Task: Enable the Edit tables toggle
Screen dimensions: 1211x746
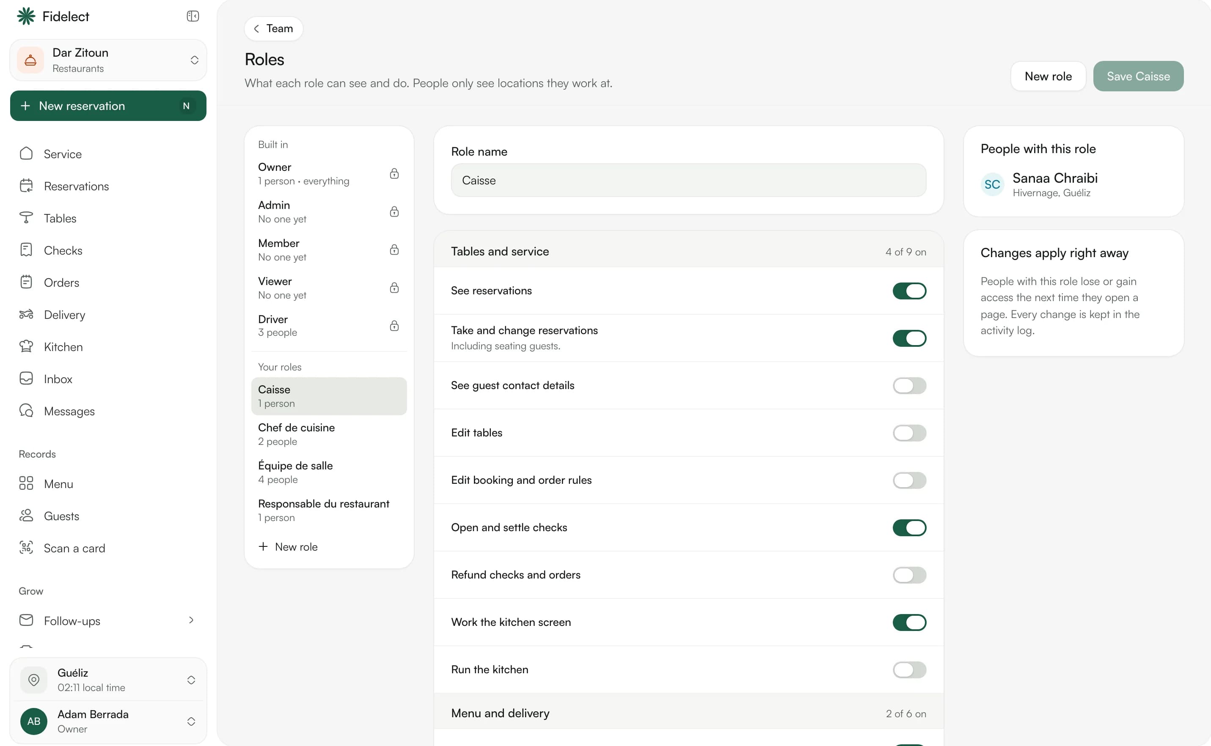Action: 909,433
